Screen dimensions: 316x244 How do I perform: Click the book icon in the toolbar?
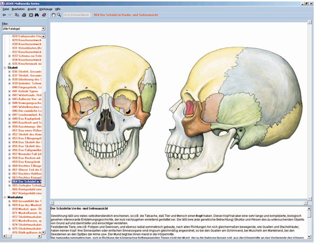point(44,15)
